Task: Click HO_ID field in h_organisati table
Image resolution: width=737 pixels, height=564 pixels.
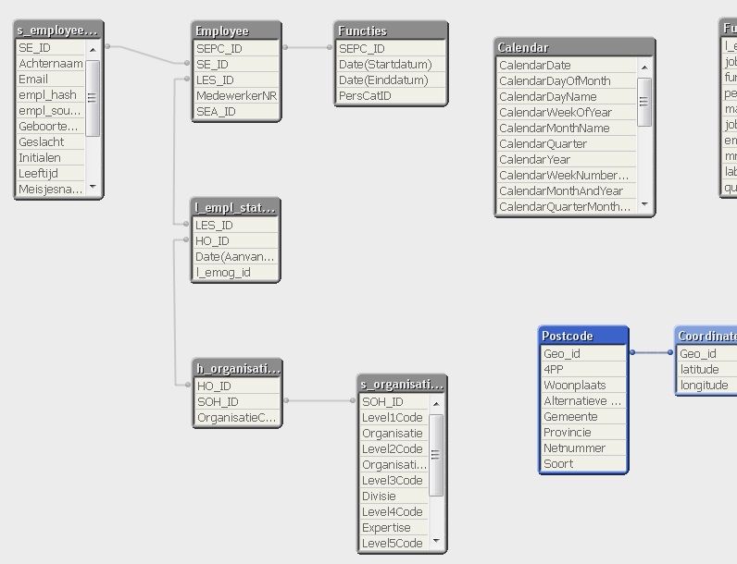Action: pyautogui.click(x=237, y=386)
